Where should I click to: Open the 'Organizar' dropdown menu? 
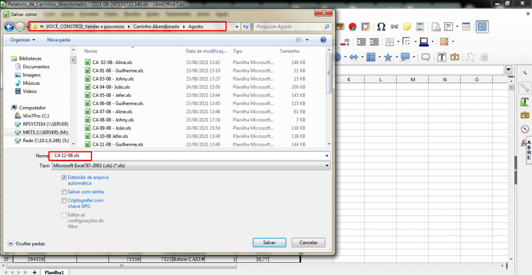point(23,39)
